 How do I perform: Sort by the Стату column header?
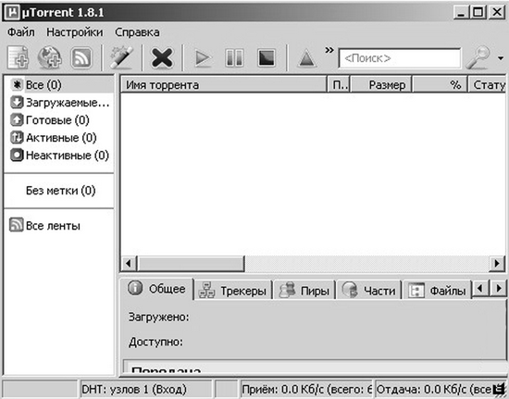click(x=487, y=85)
